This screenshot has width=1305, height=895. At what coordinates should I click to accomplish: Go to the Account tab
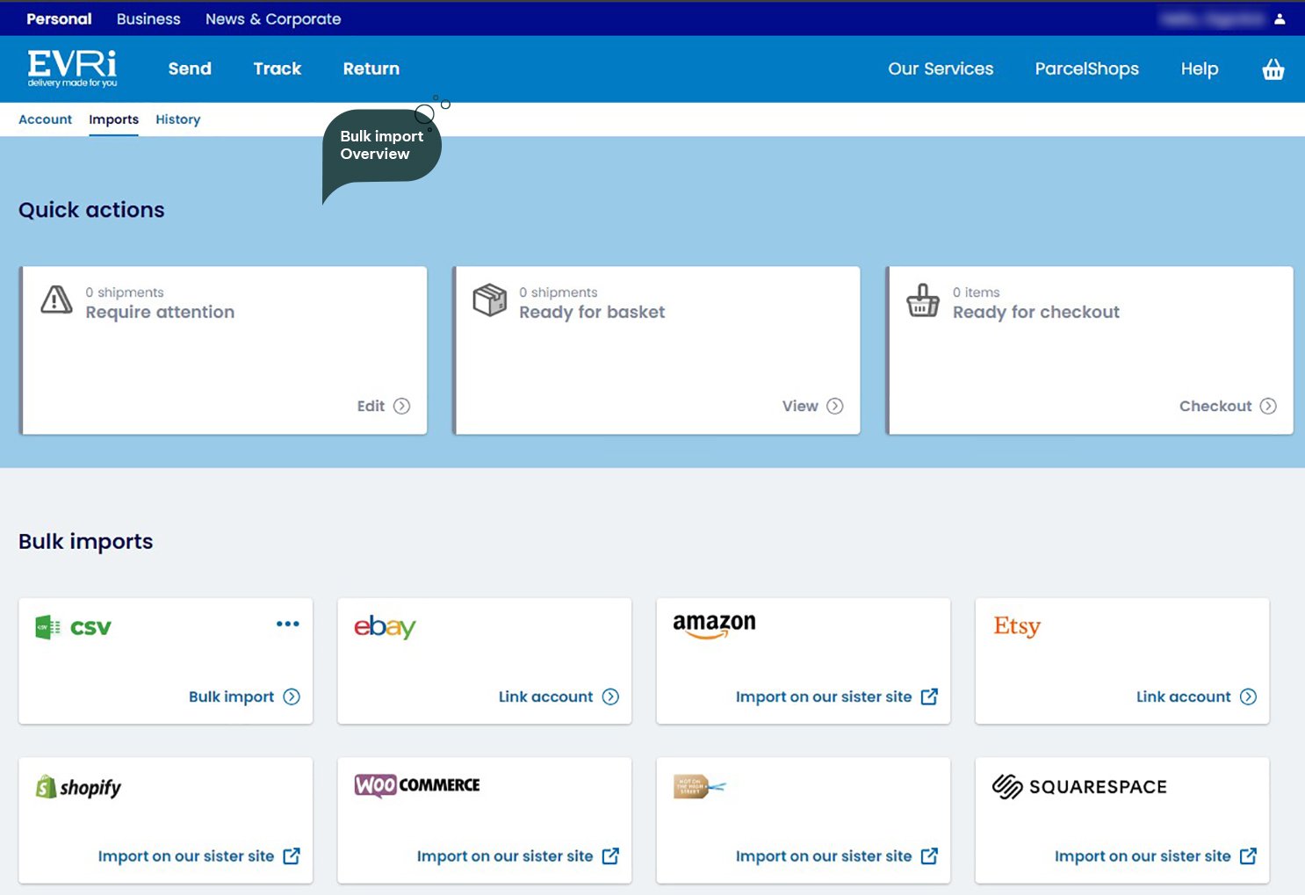click(45, 119)
